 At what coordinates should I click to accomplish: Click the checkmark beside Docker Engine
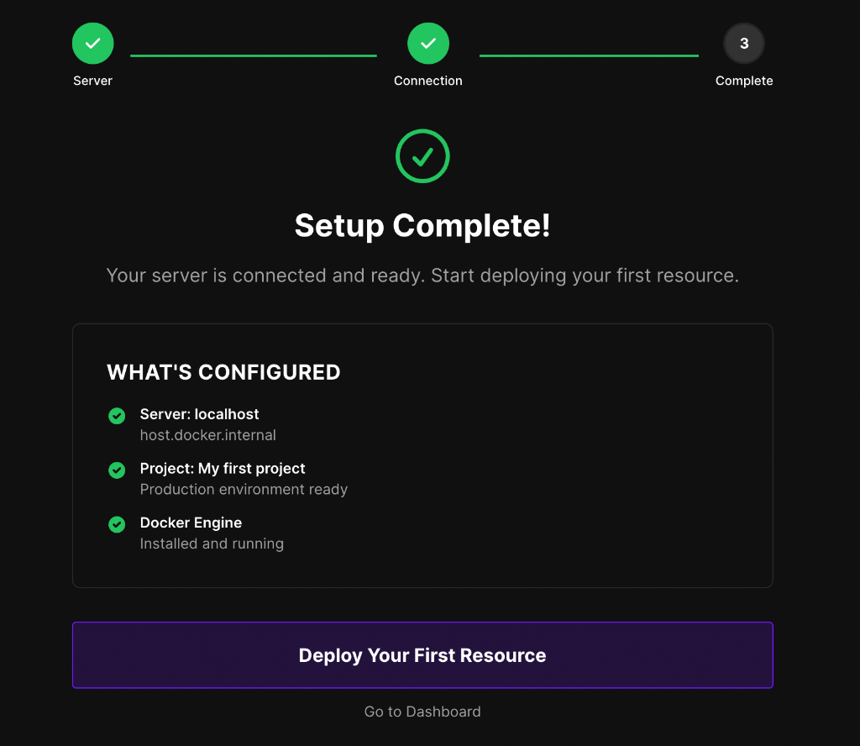[117, 523]
